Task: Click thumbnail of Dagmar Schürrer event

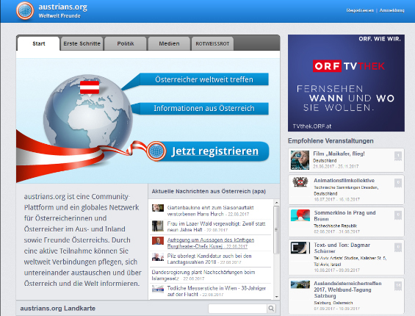Action: (x=300, y=248)
